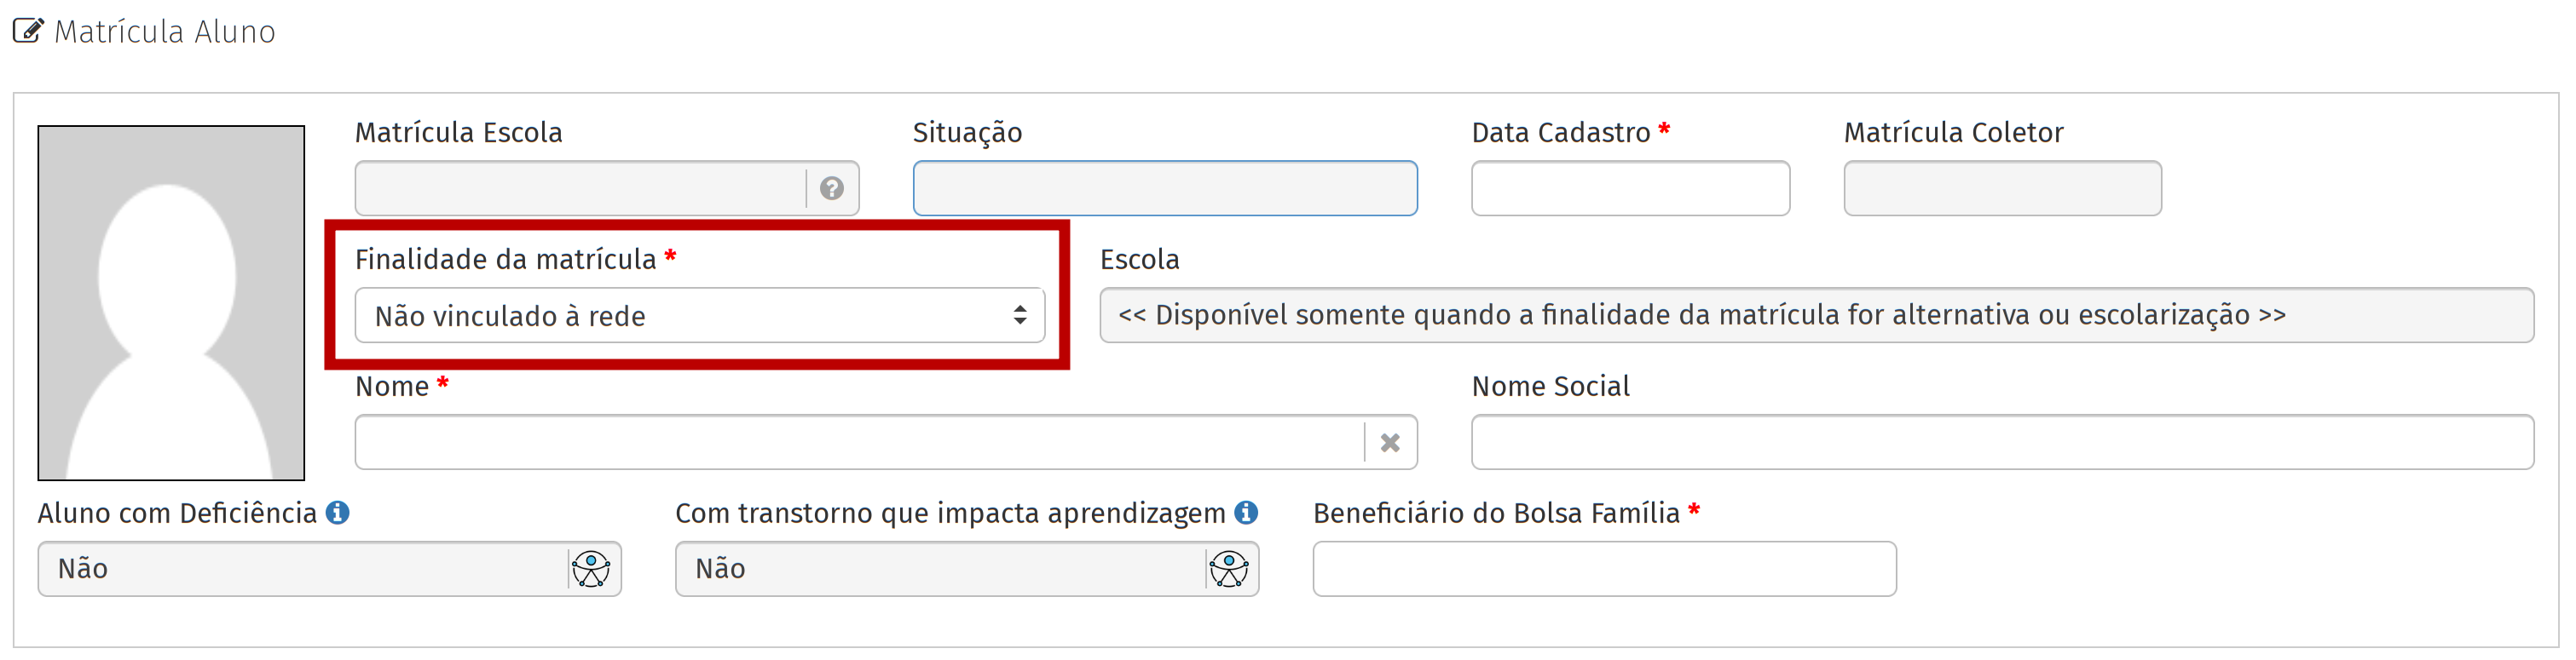
Task: Click the edit icon next to Matrícula Aluno
Action: (x=28, y=31)
